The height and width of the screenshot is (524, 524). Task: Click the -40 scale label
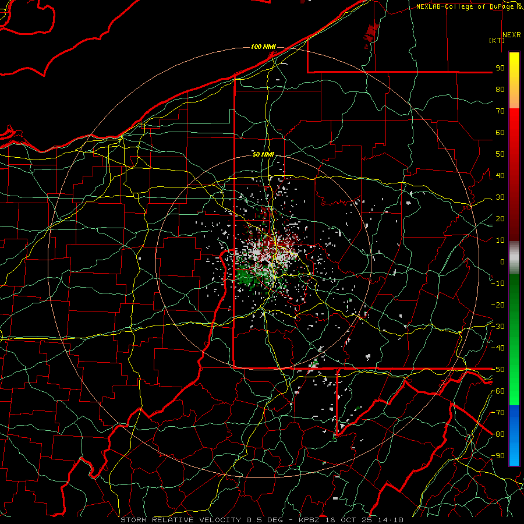[x=498, y=348]
